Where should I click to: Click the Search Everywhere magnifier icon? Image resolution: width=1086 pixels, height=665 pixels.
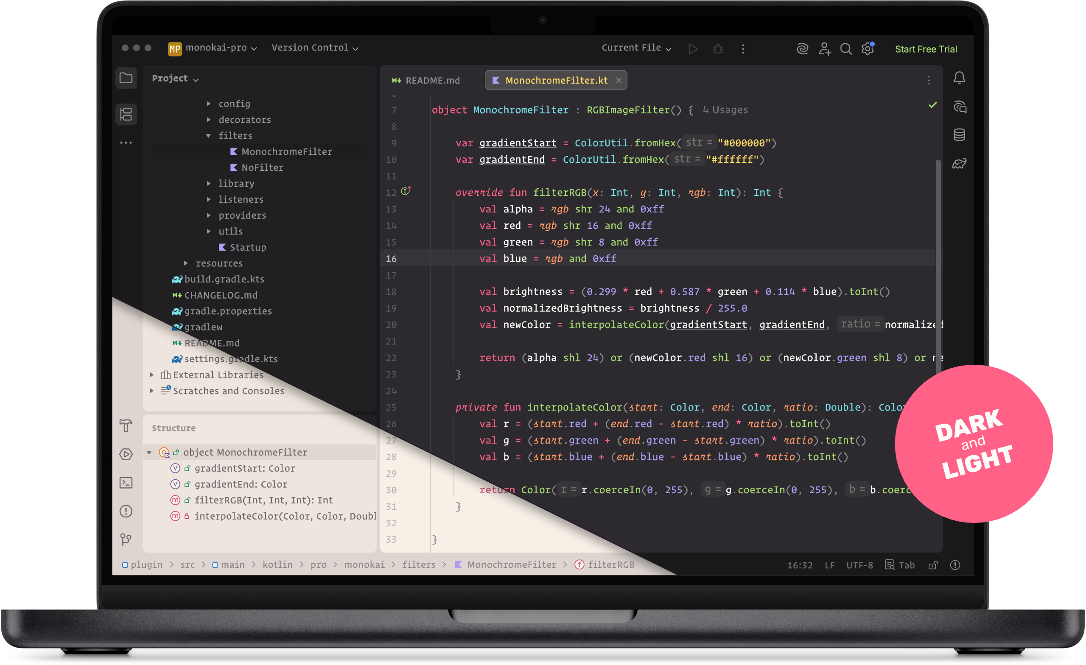[x=845, y=49]
